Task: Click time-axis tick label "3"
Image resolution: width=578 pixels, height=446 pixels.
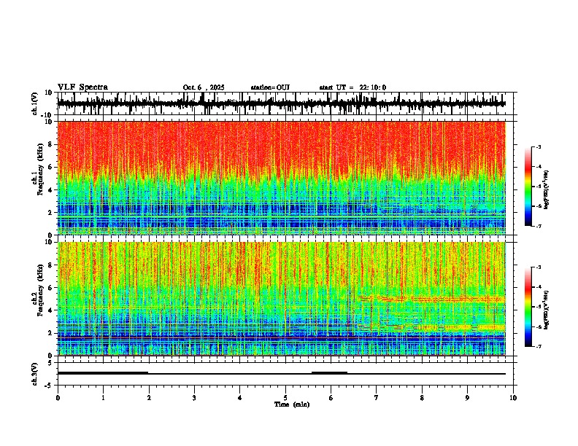Action: pyautogui.click(x=194, y=398)
